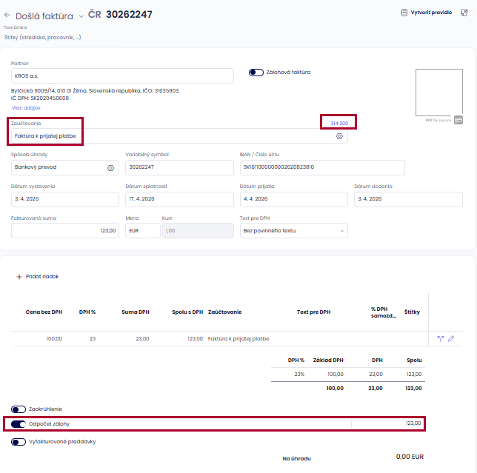Screen dimensions: 477x473
Task: Click the PAY by square icon
Action: pos(458,120)
